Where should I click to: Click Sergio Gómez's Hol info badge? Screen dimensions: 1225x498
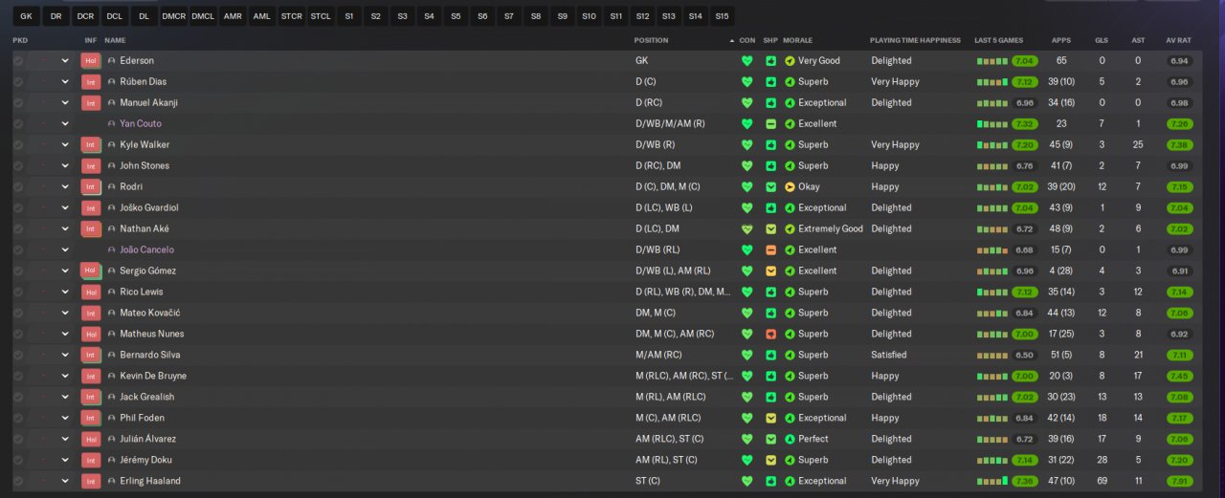tap(91, 271)
